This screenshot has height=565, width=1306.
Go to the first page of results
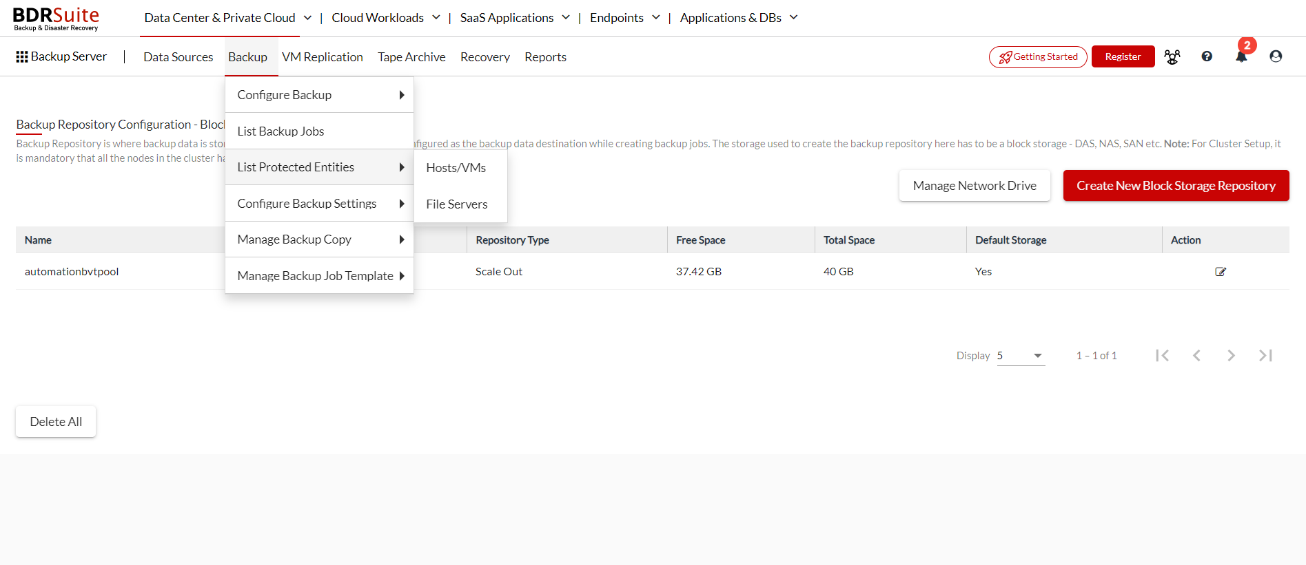[x=1162, y=355]
